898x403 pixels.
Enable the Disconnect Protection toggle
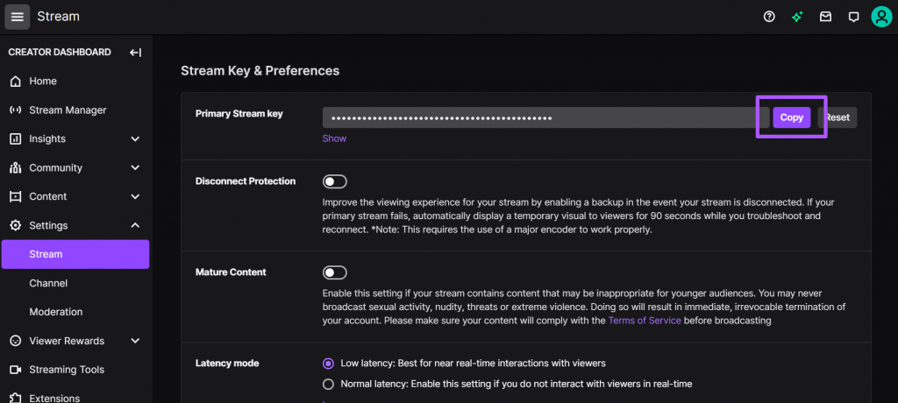pyautogui.click(x=334, y=181)
